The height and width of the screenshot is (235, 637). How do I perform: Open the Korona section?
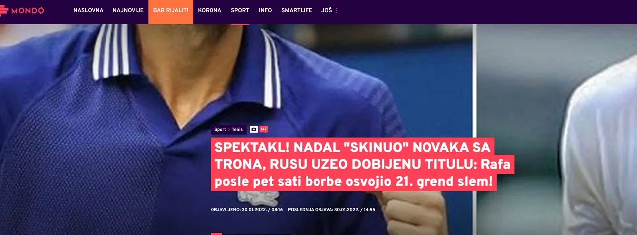click(x=210, y=10)
